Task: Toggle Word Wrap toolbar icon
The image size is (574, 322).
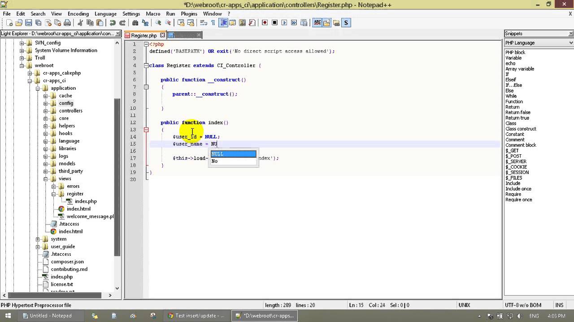Action: [x=203, y=23]
